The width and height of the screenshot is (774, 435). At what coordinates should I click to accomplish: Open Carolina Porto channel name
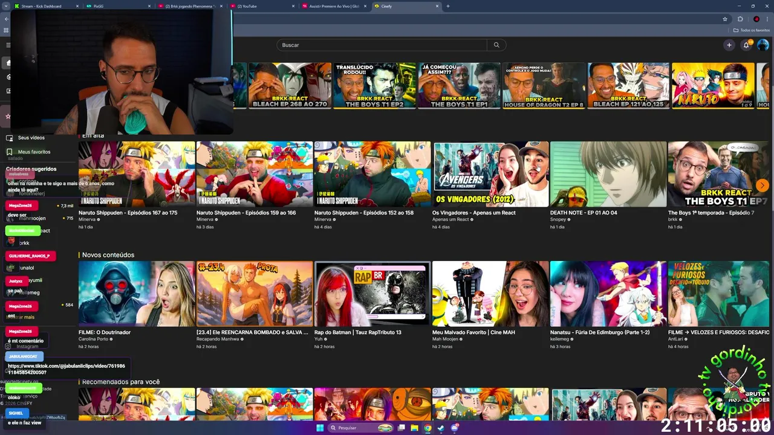coord(93,339)
